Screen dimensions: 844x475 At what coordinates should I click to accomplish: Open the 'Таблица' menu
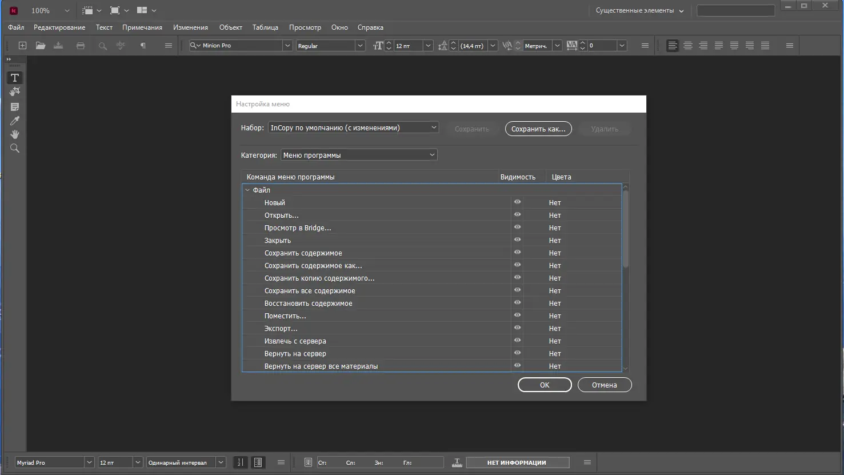tap(265, 27)
